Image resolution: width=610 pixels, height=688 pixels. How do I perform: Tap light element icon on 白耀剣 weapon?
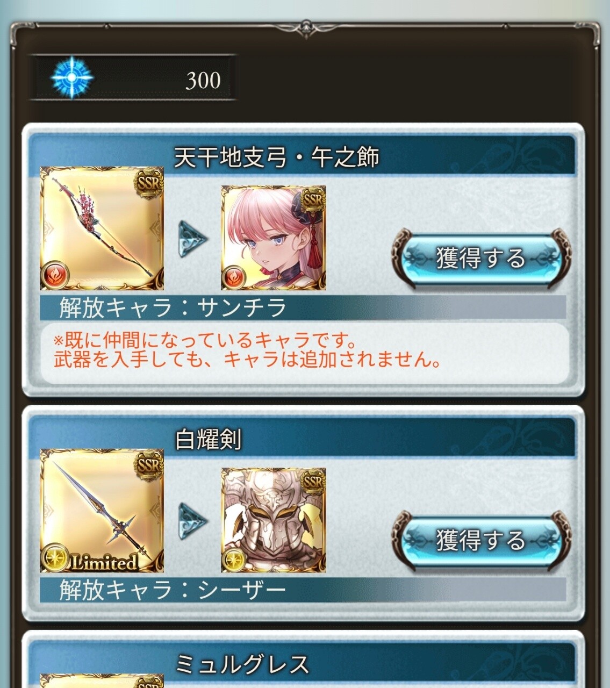tap(55, 558)
